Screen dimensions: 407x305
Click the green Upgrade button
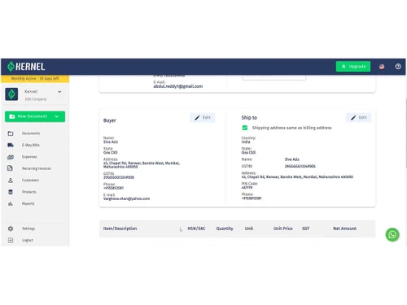click(353, 67)
